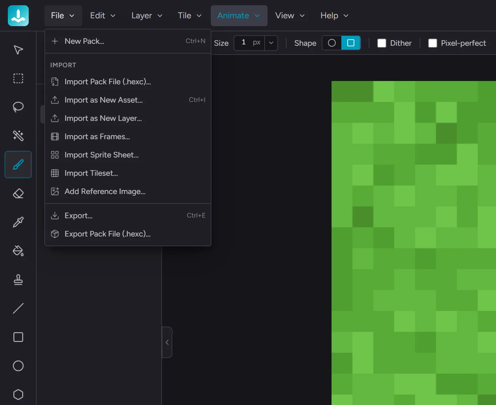Image resolution: width=496 pixels, height=405 pixels.
Task: Choose Import as Frames...
Action: pyautogui.click(x=128, y=137)
